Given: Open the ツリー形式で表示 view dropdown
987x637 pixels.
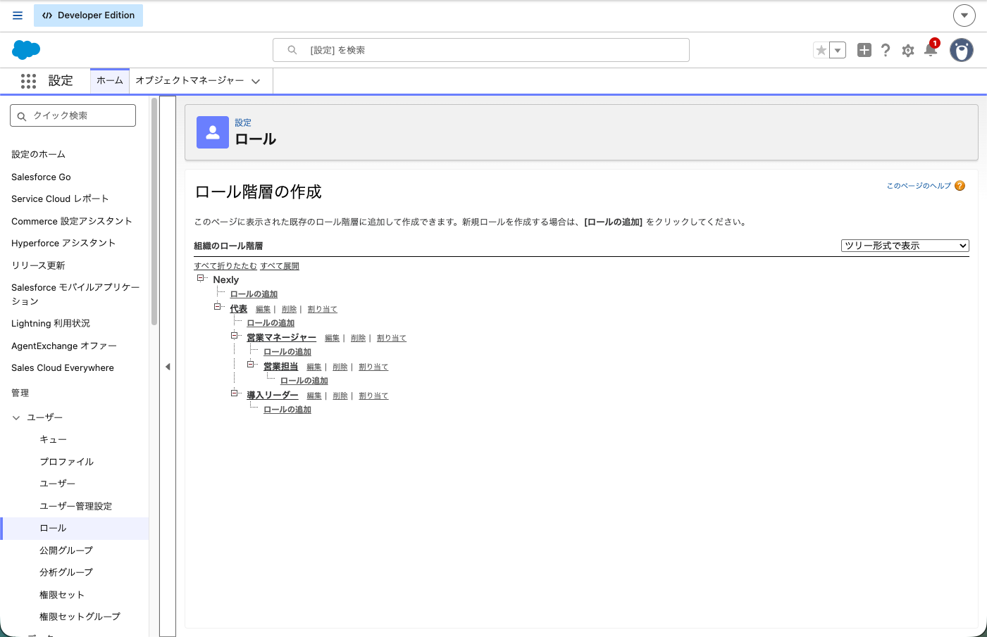Looking at the screenshot, I should pos(905,246).
